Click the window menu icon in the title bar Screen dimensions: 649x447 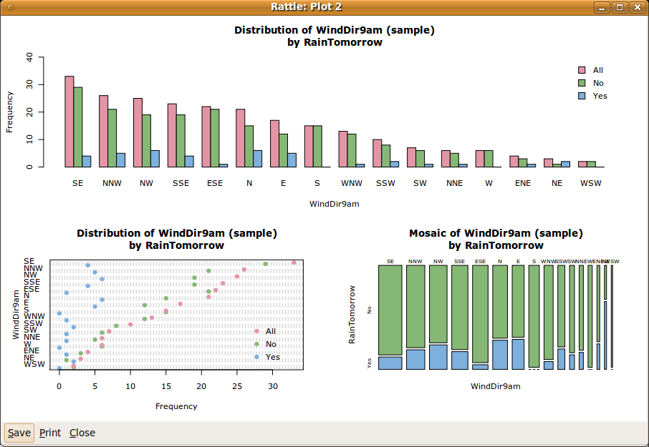(11, 6)
